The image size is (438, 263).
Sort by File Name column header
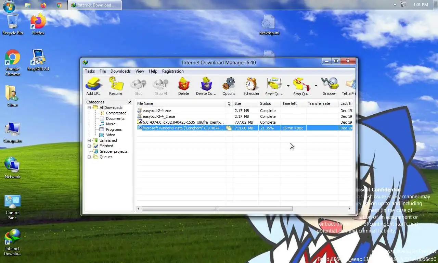[x=181, y=103]
